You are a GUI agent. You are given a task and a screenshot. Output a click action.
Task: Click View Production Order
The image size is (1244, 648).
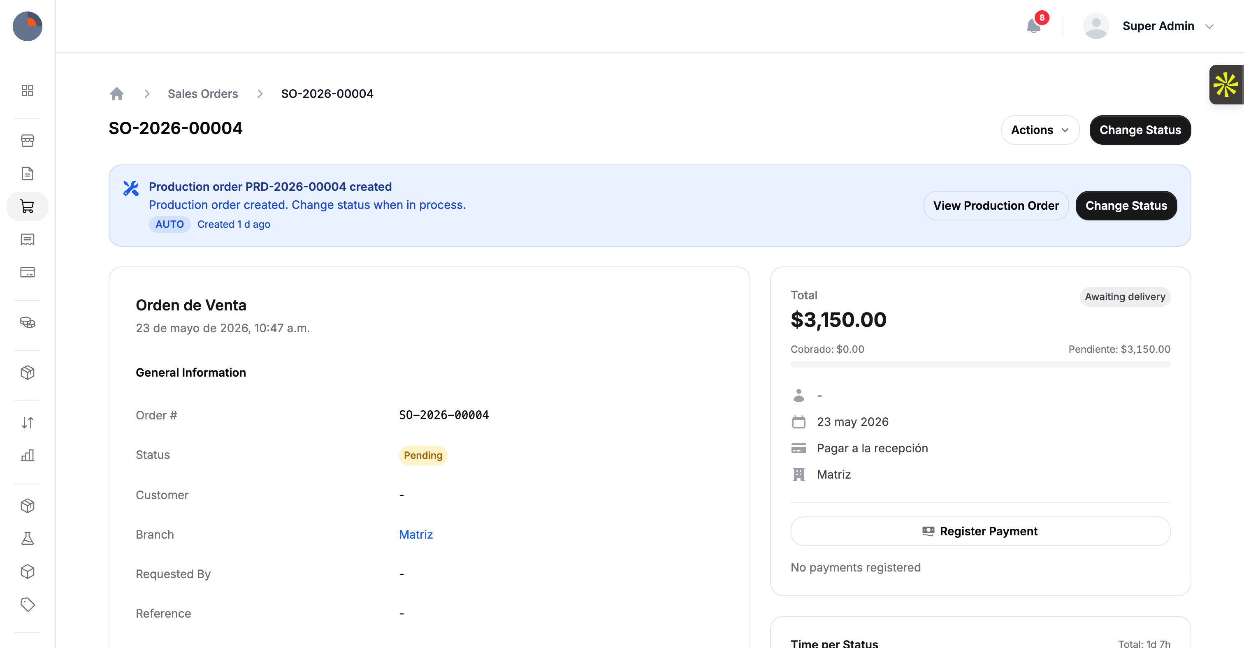pyautogui.click(x=996, y=206)
